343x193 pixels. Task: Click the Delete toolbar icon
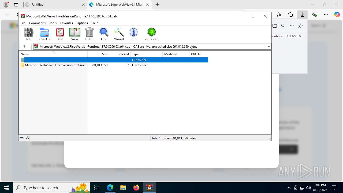[x=90, y=34]
